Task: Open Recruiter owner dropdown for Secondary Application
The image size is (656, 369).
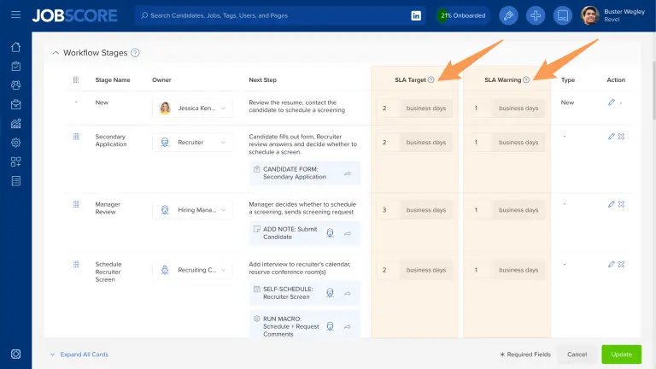Action: click(x=192, y=143)
